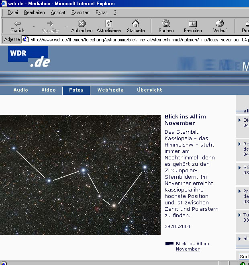Image resolution: width=249 pixels, height=265 pixels.
Task: Click the sidebar arrow next to Tu 03
Action: tap(239, 215)
